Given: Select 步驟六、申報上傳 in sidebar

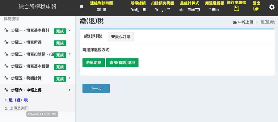Looking at the screenshot, I should click(x=26, y=90).
